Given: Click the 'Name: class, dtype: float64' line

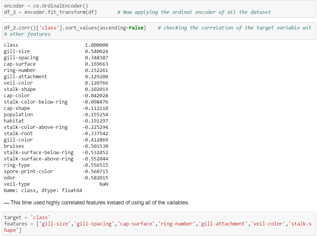Looking at the screenshot, I should coord(43,190).
